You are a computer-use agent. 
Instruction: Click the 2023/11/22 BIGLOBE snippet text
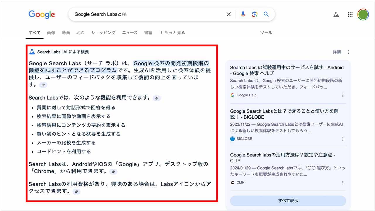pyautogui.click(x=287, y=127)
